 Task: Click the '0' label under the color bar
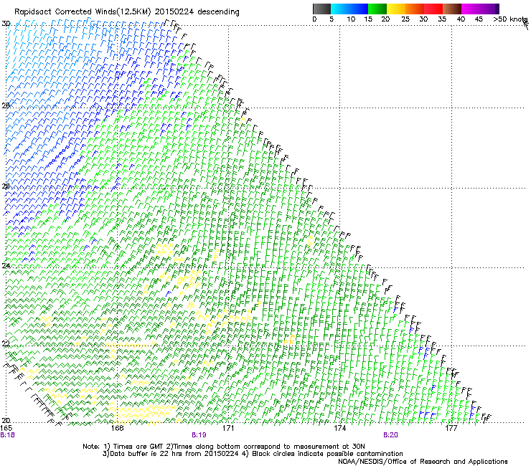314,19
